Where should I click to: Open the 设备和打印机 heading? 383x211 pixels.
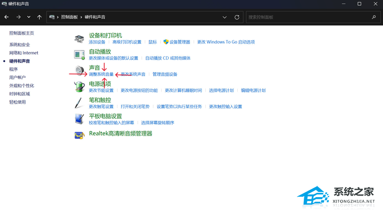105,36
